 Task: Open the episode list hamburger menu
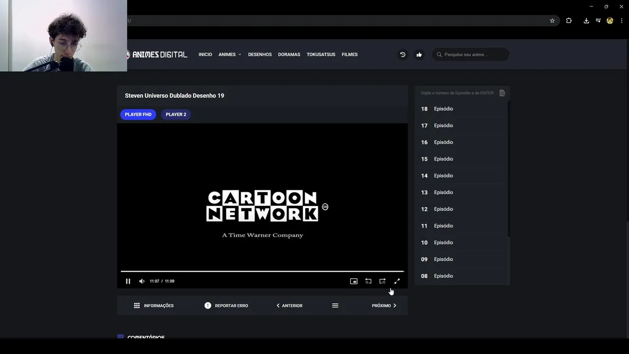[335, 306]
